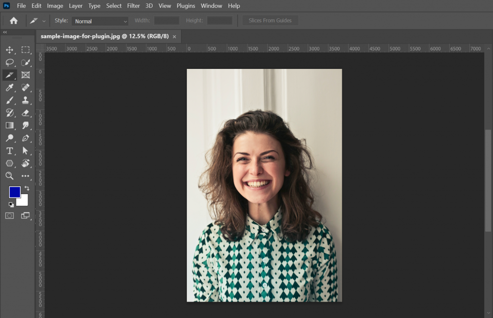Click the Home button in options bar
This screenshot has width=493, height=318.
click(13, 20)
